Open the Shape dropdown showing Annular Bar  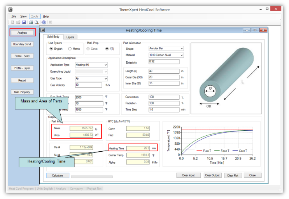tap(166, 48)
